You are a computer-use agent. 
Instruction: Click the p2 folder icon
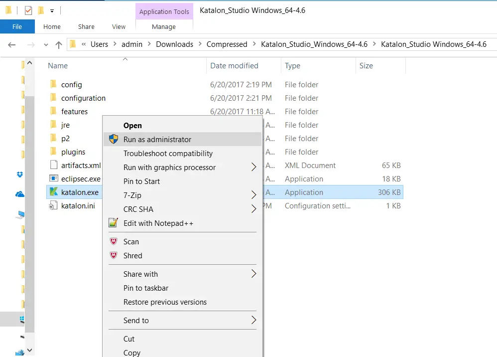point(53,138)
